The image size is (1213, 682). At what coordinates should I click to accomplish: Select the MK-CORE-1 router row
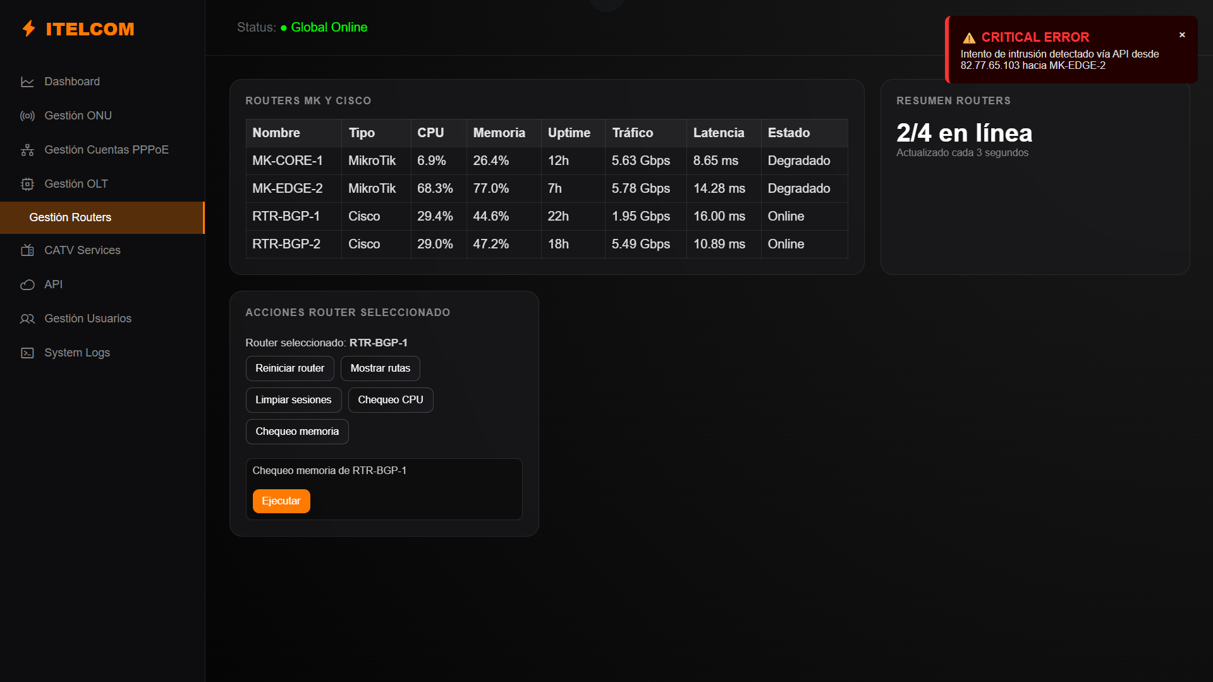[547, 161]
